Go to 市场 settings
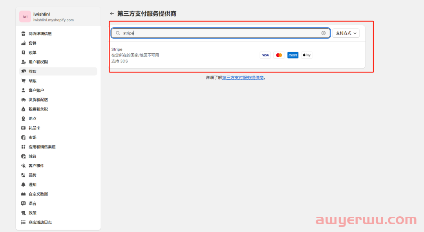 click(x=58, y=138)
